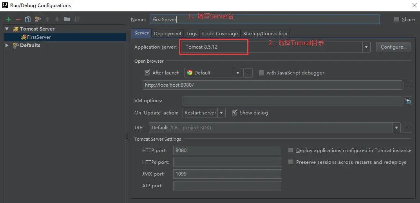The image size is (420, 203).
Task: Click the 'Open browser' section heading
Action: pos(149,61)
